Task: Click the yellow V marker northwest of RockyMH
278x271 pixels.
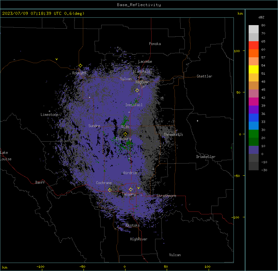Action: coord(56,59)
